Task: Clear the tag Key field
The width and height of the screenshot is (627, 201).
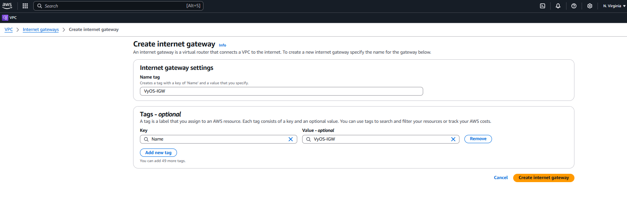Action: click(290, 139)
